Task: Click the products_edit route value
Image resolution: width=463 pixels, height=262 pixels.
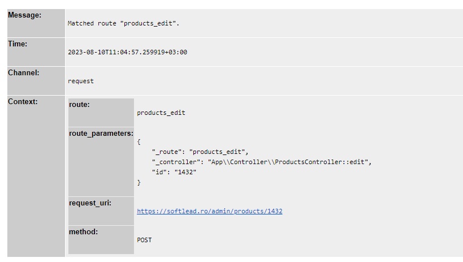Action: coord(161,113)
